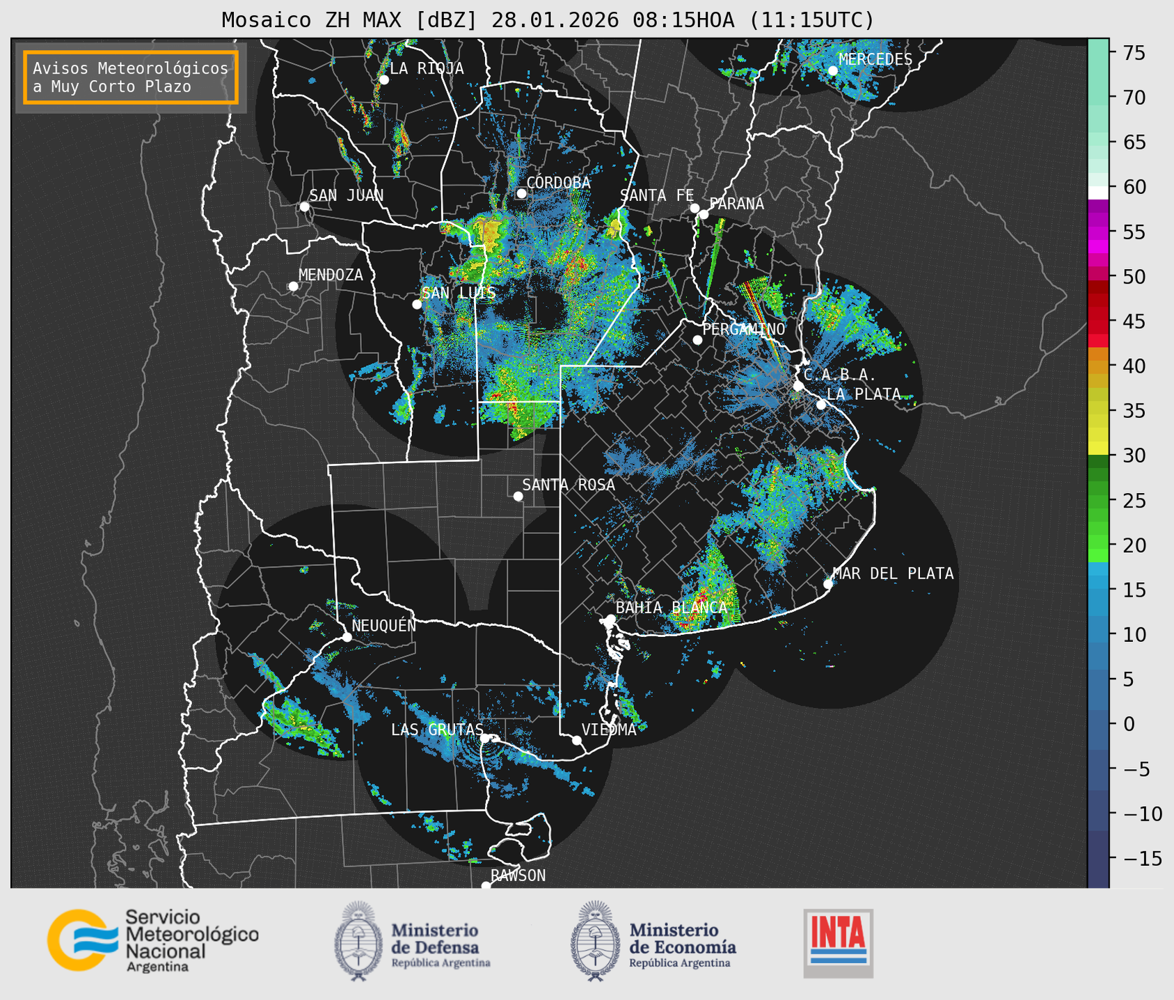1174x1000 pixels.
Task: Click the white 60 dBZ band on color scale
Action: [1098, 192]
